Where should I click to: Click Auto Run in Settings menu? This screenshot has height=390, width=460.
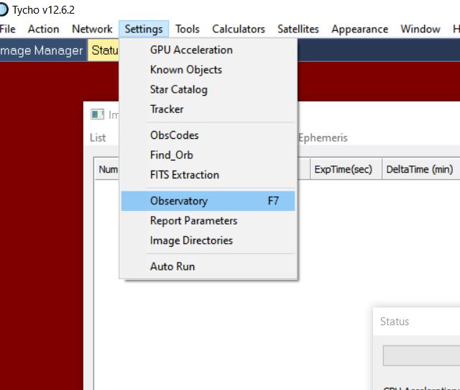(x=172, y=266)
